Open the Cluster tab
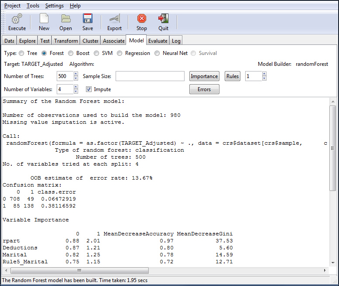The image size is (339, 286). (x=90, y=41)
